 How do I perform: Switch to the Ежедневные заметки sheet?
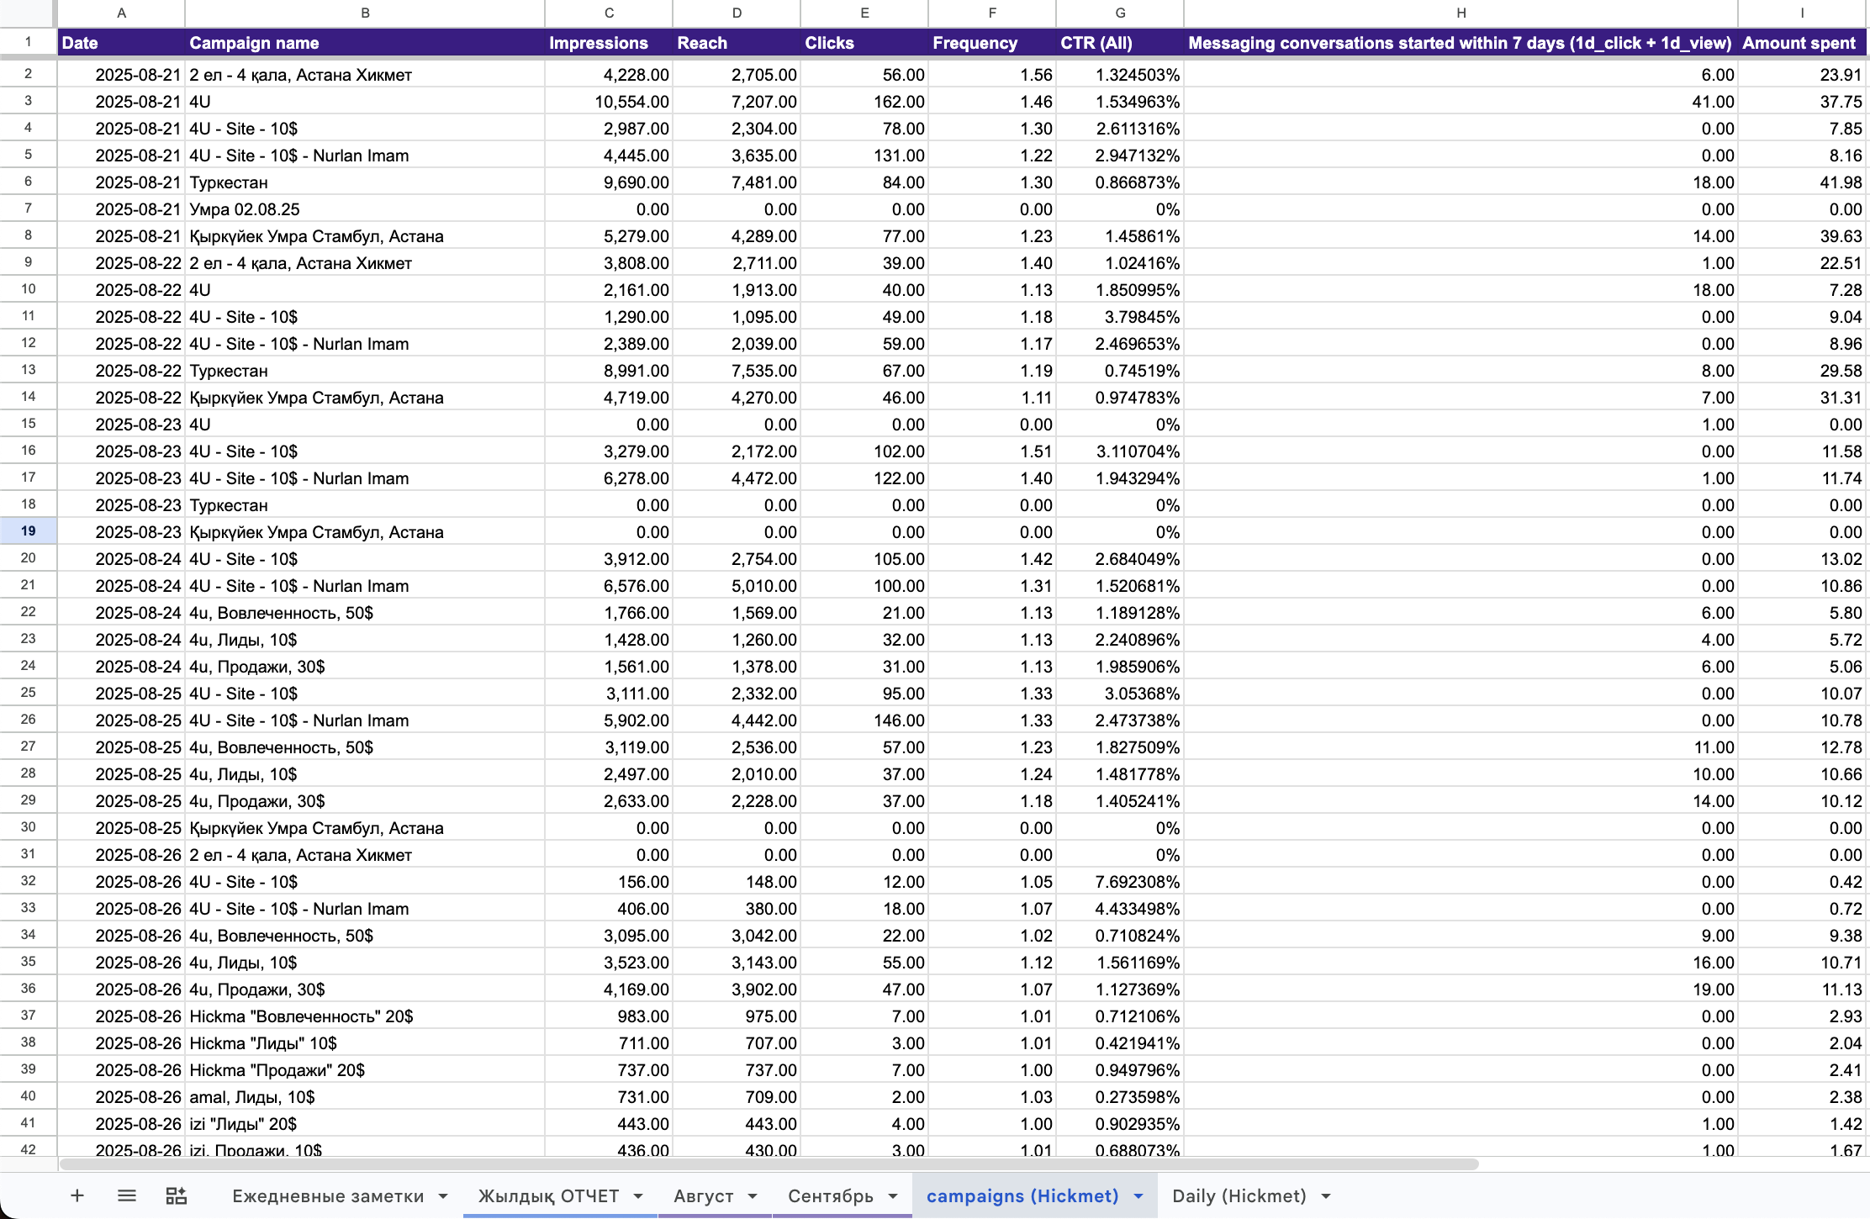pyautogui.click(x=328, y=1196)
